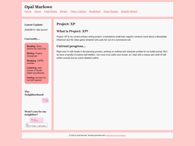Open Field Notes in navigation
Viewport: 195px width, 146px height.
(51, 12)
